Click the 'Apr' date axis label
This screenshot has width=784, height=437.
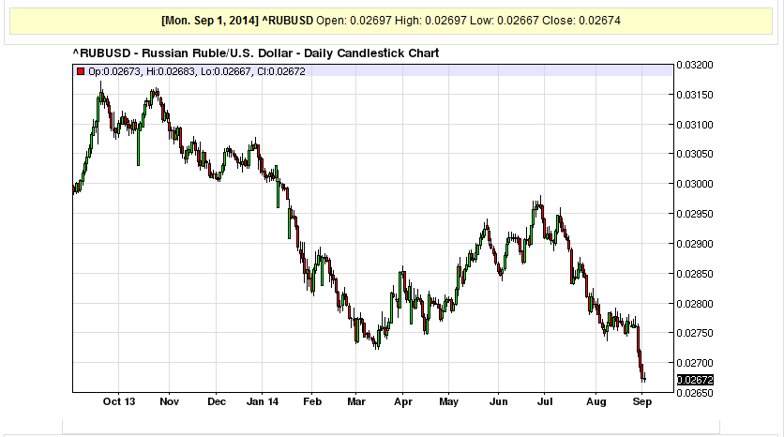[403, 401]
